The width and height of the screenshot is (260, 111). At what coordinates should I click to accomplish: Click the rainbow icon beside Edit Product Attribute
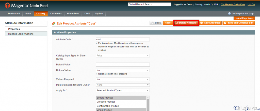click(x=54, y=23)
